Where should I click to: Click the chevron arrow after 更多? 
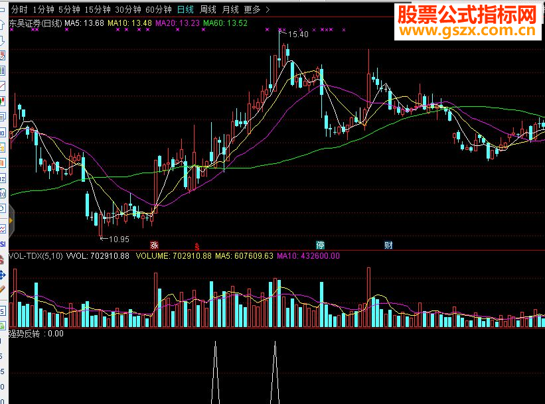click(268, 10)
